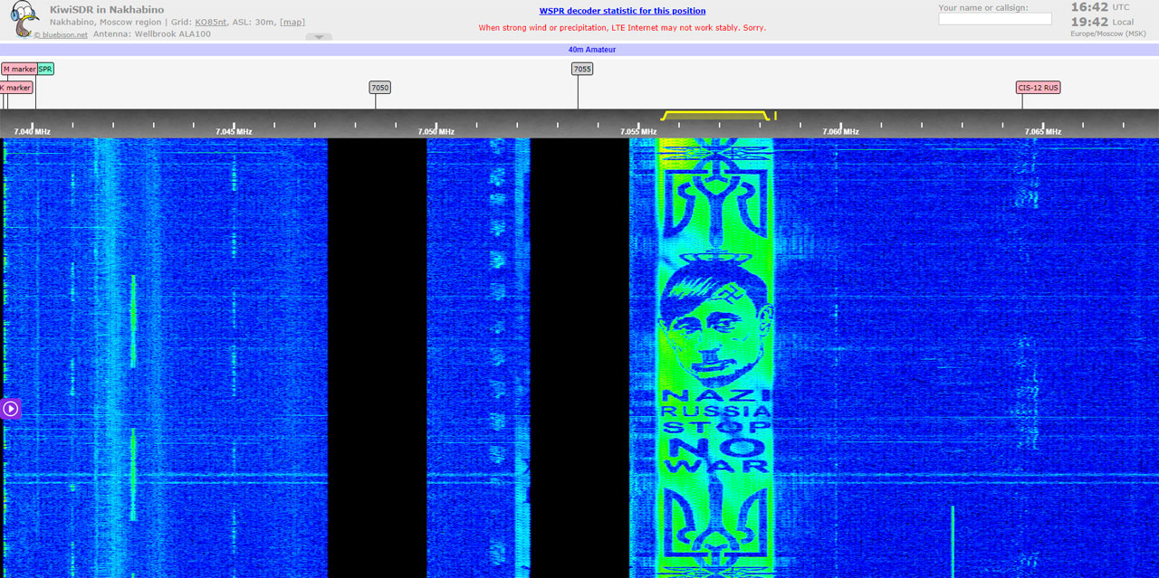Open the purple play button on left edge
Image resolution: width=1159 pixels, height=578 pixels.
10,409
